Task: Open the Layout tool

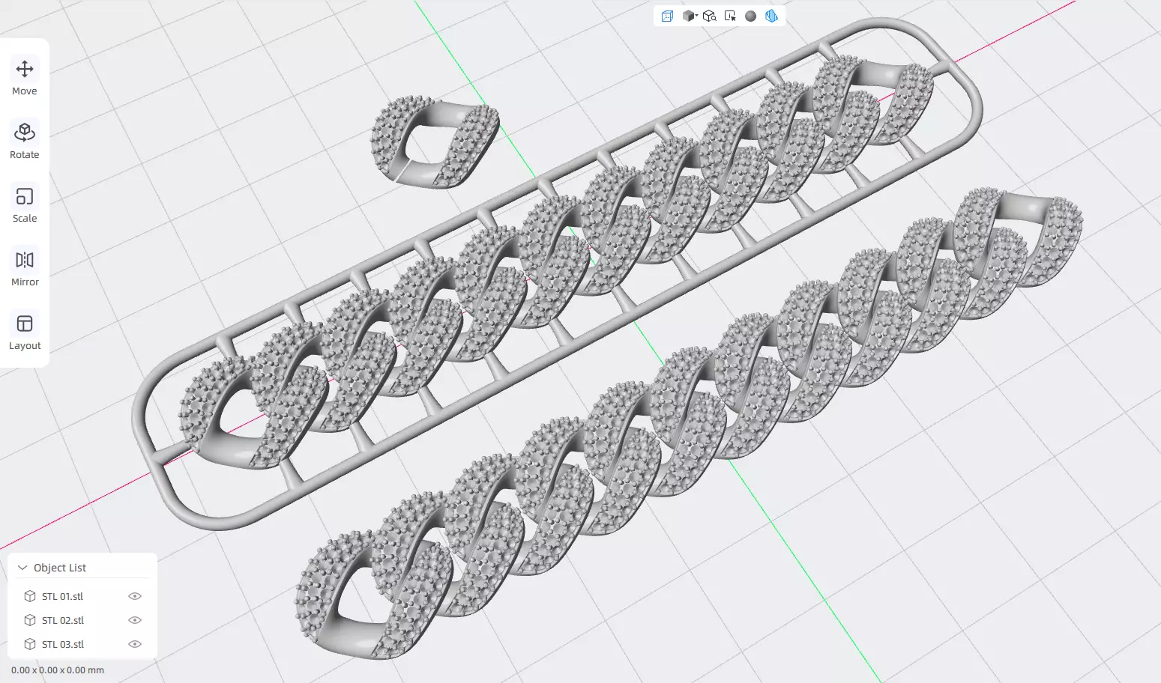Action: (x=25, y=333)
